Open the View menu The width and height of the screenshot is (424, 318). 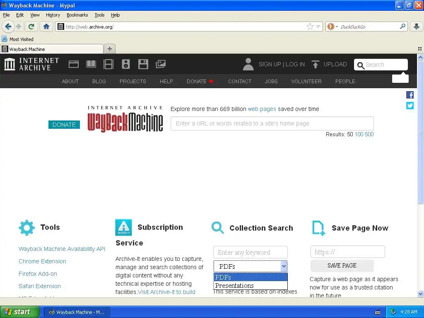[35, 15]
